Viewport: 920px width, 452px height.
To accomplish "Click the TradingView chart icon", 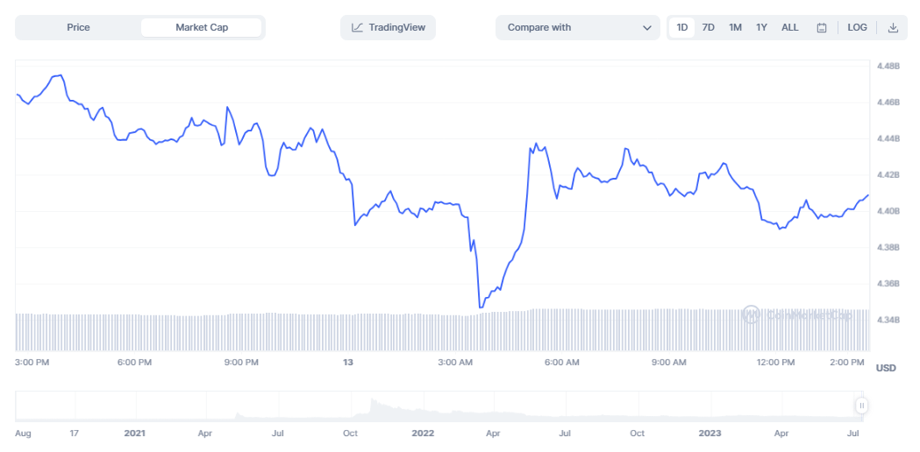I will (x=358, y=28).
